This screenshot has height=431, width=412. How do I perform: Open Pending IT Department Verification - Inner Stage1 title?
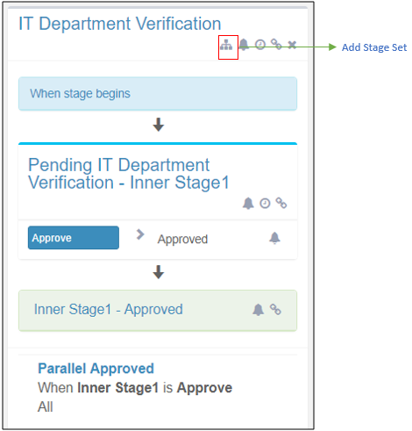click(x=129, y=174)
